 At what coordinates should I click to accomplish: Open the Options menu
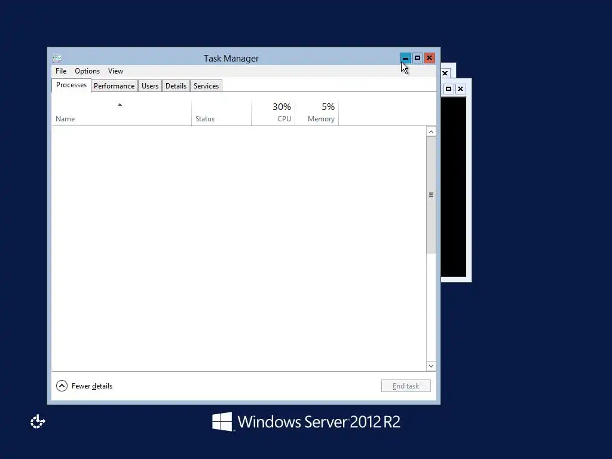pos(87,71)
